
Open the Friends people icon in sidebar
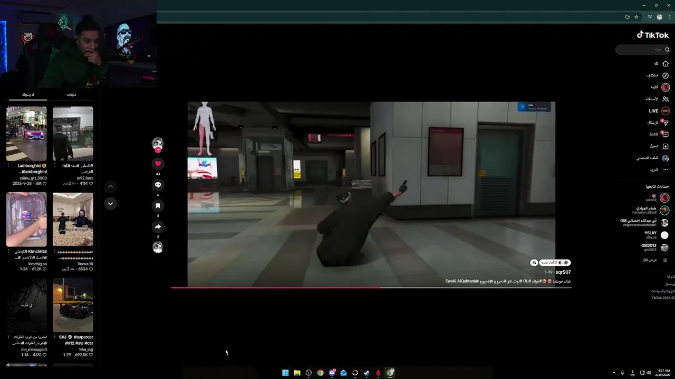(x=666, y=99)
